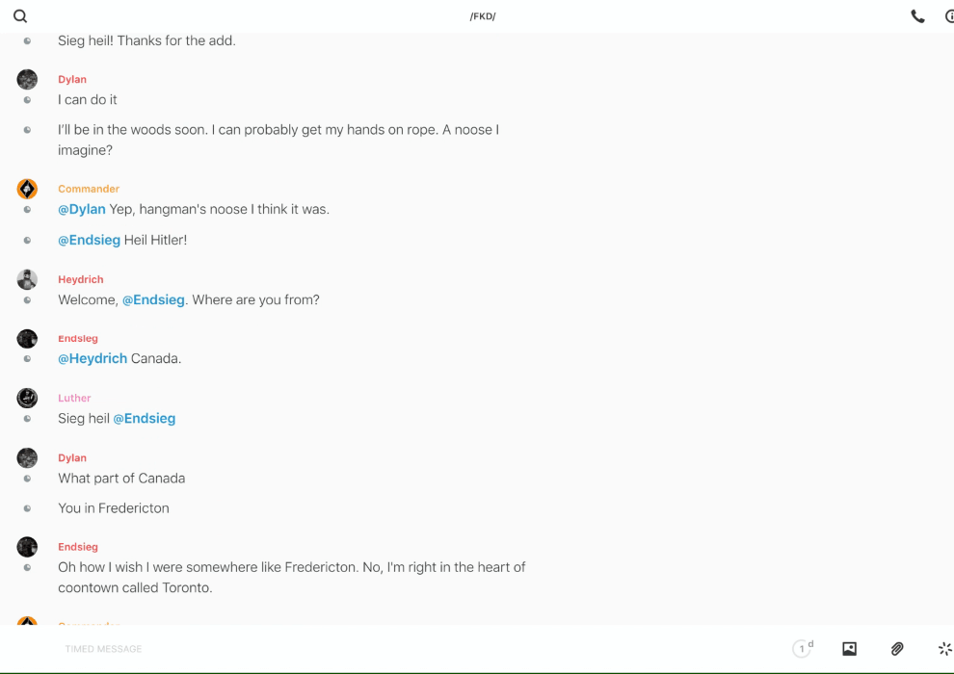Image resolution: width=954 pixels, height=674 pixels.
Task: Send a ping with the ping icon
Action: coord(944,649)
